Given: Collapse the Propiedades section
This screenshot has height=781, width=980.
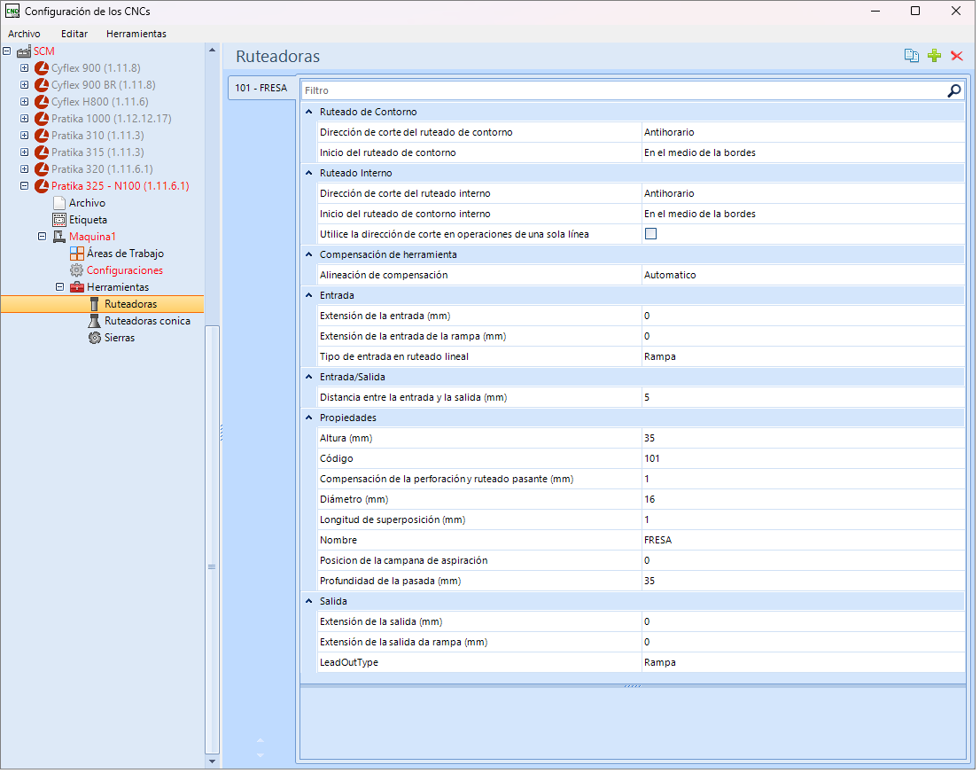Looking at the screenshot, I should tap(308, 418).
